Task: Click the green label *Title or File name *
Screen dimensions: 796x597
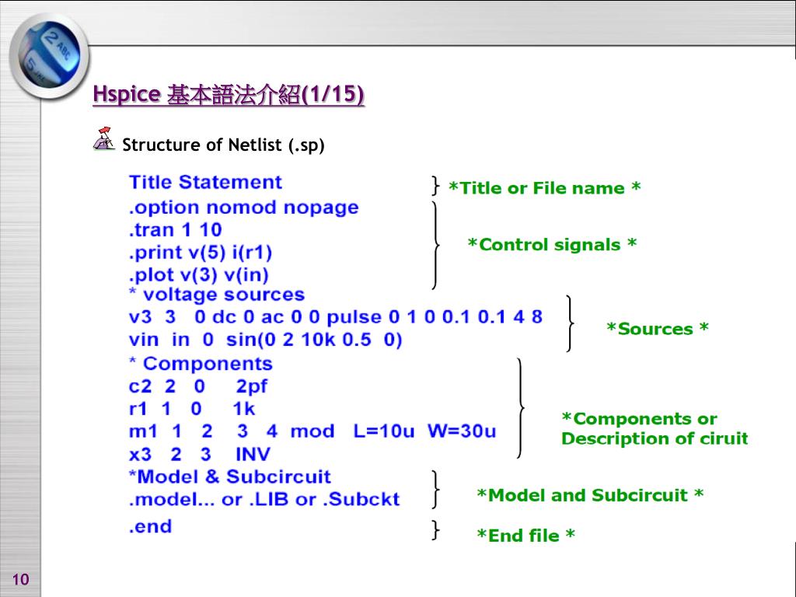Action: click(545, 188)
